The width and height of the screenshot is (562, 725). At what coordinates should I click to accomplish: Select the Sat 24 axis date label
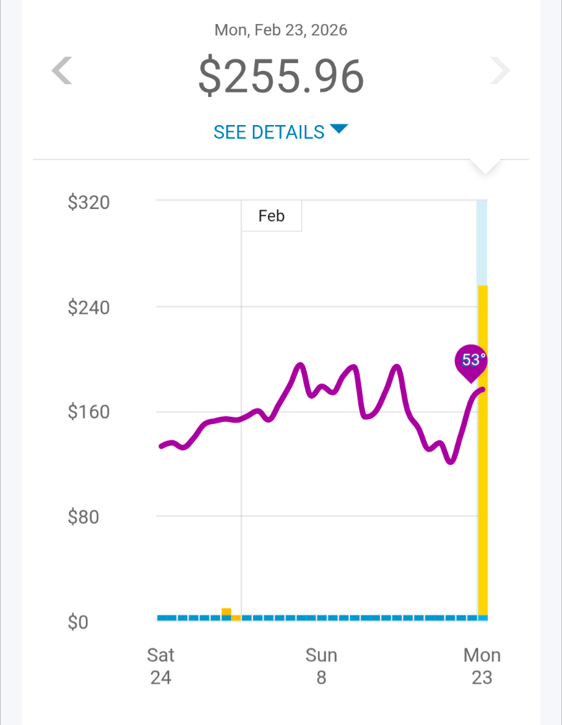point(161,666)
